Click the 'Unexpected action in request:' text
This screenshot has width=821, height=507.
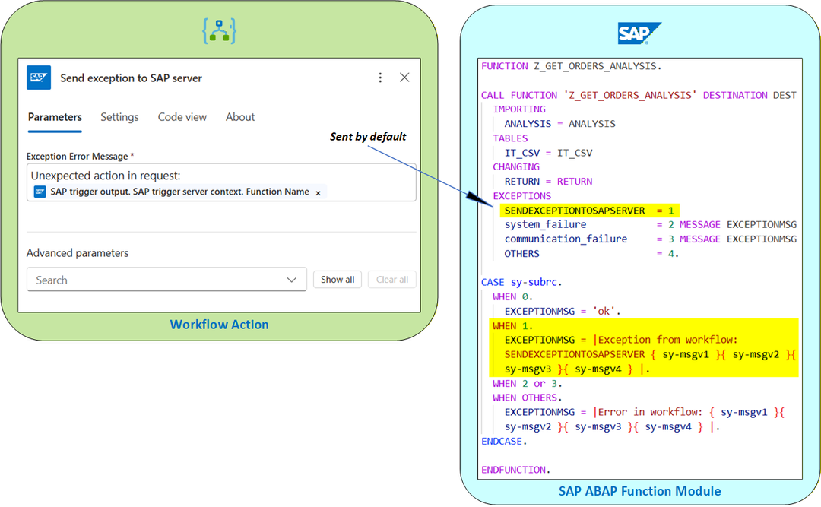click(x=106, y=176)
